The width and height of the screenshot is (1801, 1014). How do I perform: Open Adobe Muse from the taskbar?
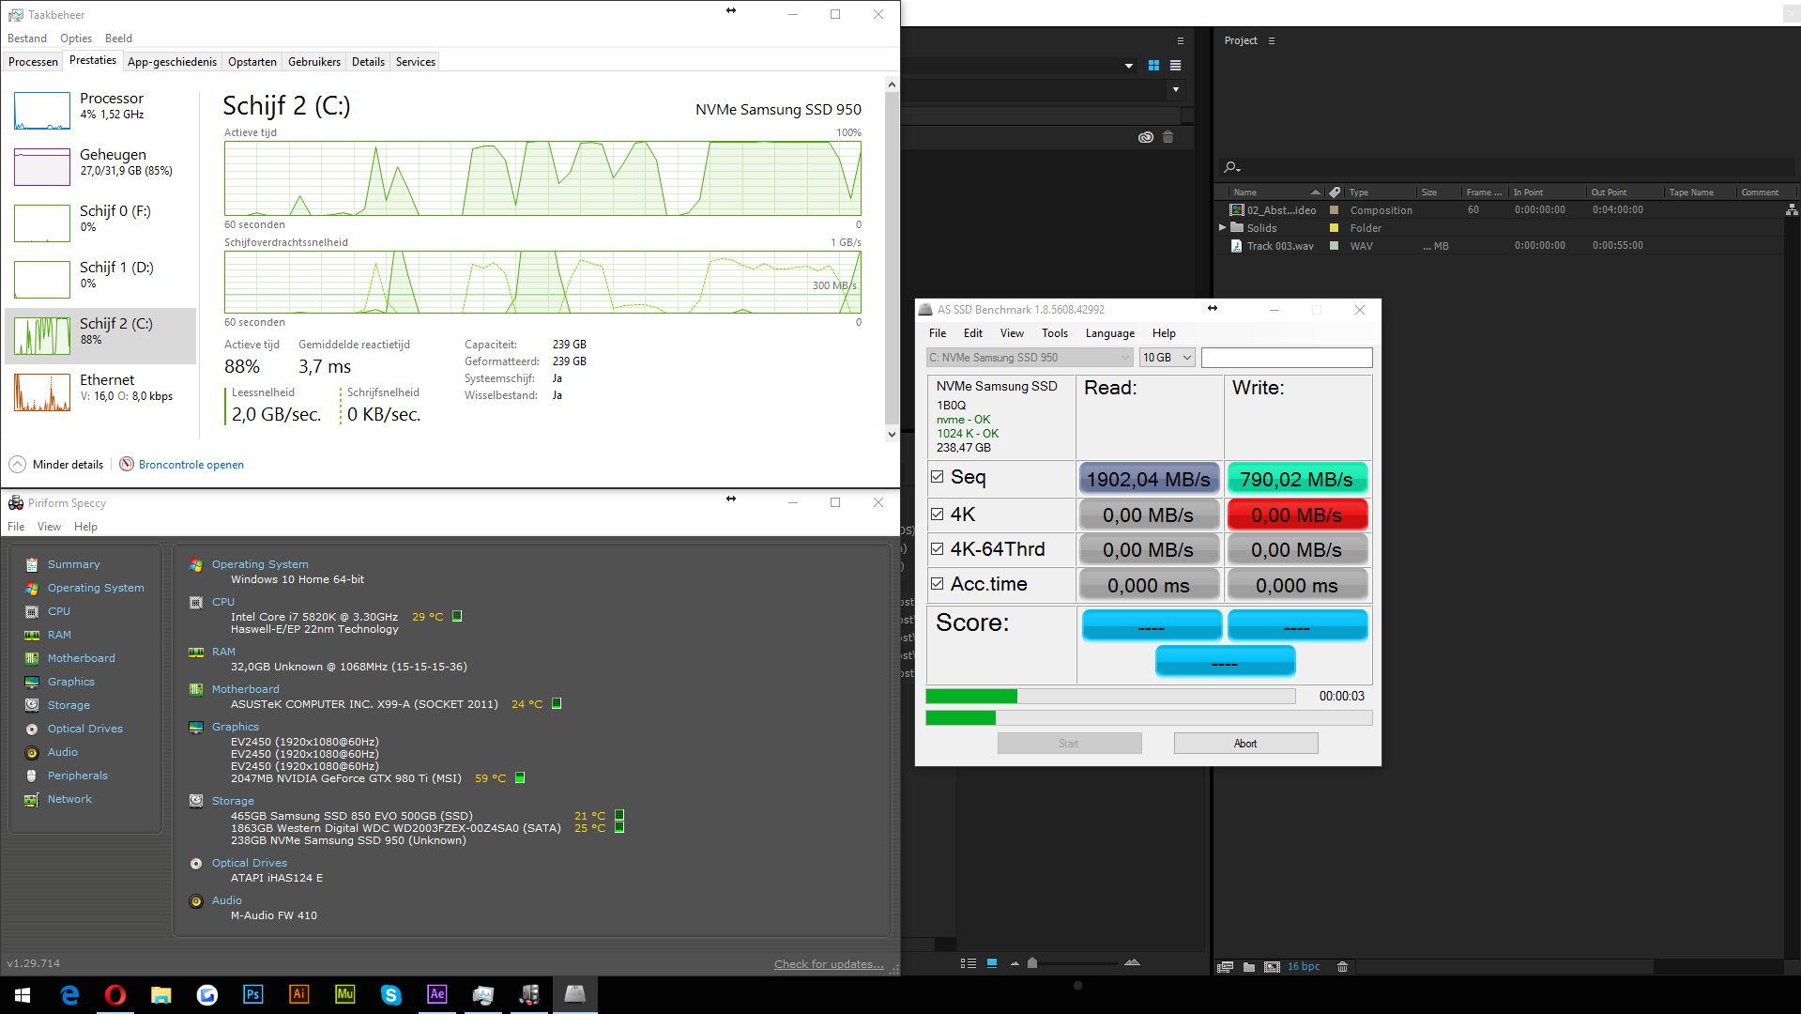(x=344, y=994)
